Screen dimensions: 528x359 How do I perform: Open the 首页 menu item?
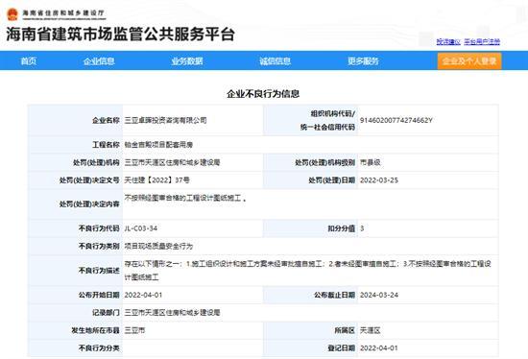point(29,61)
